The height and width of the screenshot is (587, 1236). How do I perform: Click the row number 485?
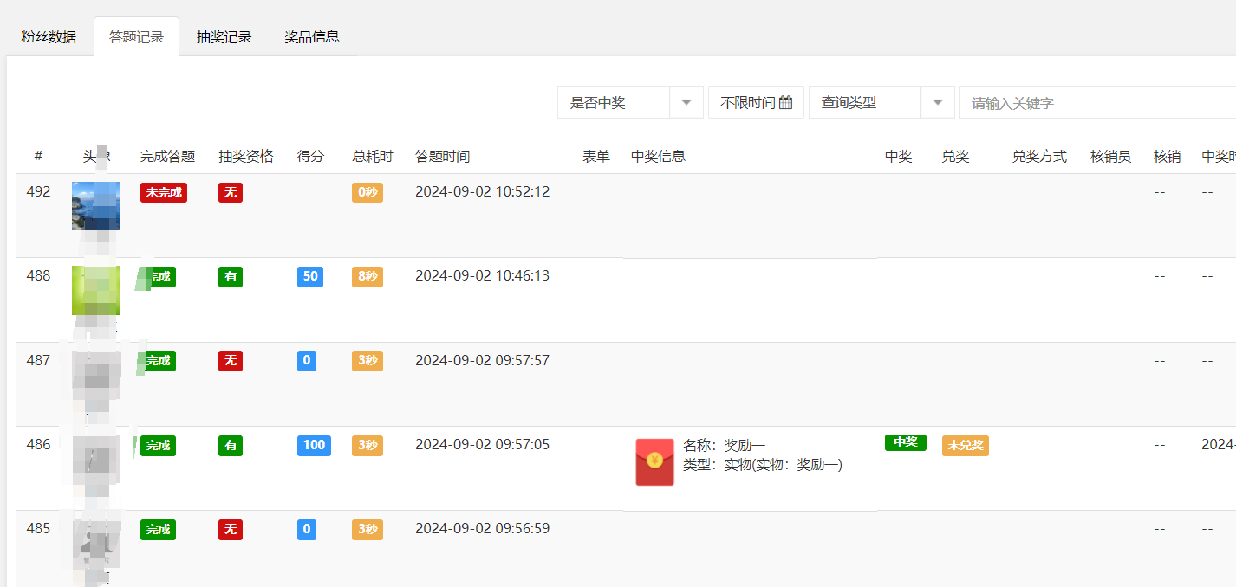point(39,528)
